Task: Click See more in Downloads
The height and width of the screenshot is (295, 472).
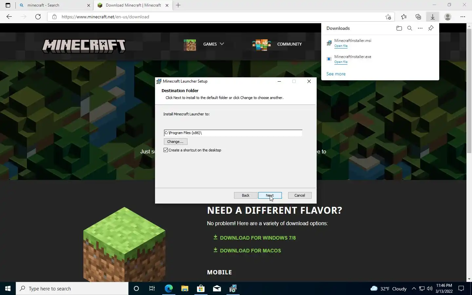Action: [x=336, y=74]
